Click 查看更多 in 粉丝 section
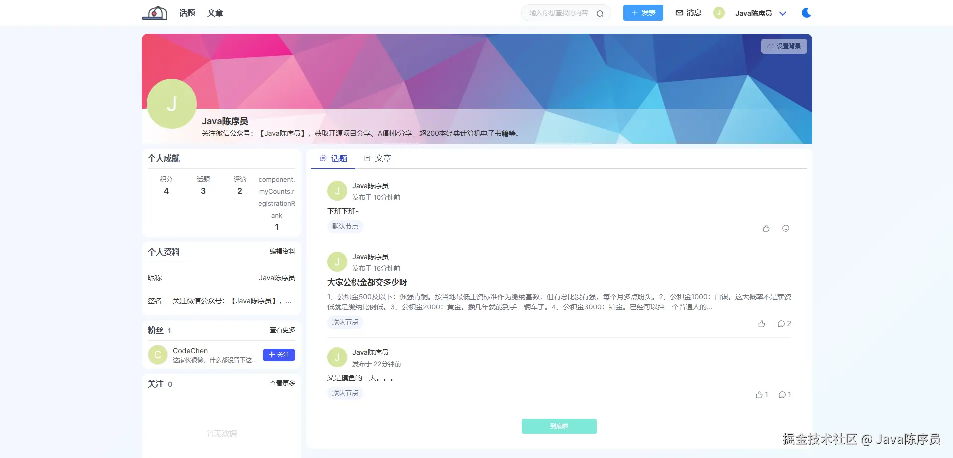953x458 pixels. point(282,330)
